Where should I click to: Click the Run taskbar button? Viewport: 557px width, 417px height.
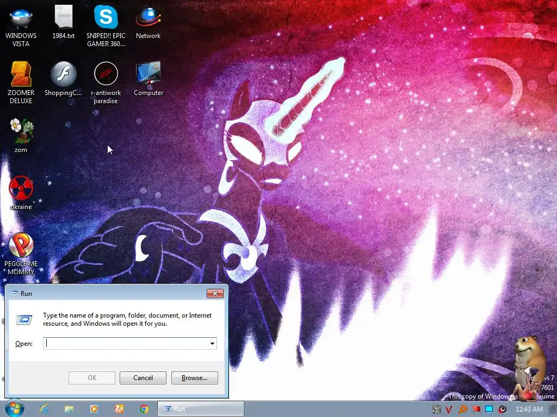click(x=201, y=409)
